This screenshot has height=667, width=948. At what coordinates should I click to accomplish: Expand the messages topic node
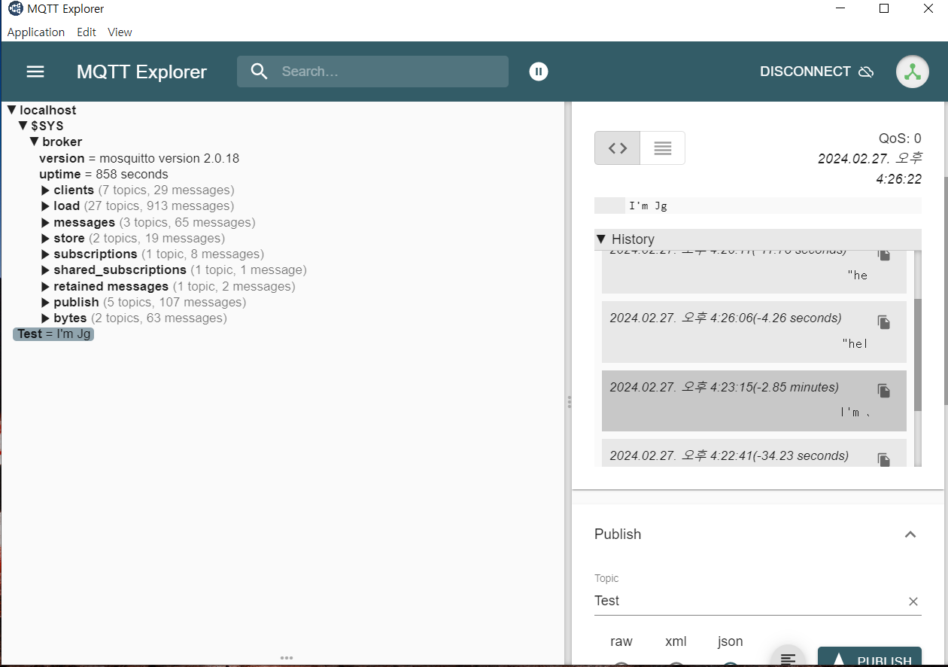(x=45, y=222)
